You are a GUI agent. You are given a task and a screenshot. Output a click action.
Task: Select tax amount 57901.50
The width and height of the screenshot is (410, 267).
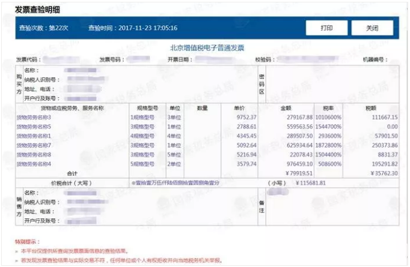(x=387, y=136)
